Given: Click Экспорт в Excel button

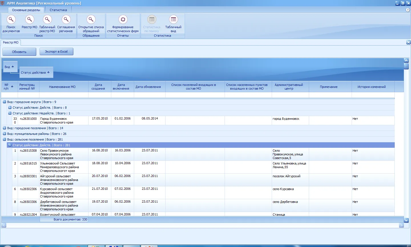Looking at the screenshot, I should (56, 52).
